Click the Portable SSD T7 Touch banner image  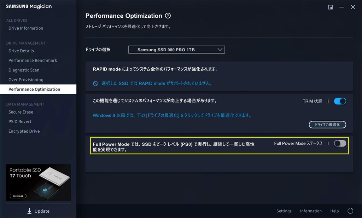pos(38,182)
